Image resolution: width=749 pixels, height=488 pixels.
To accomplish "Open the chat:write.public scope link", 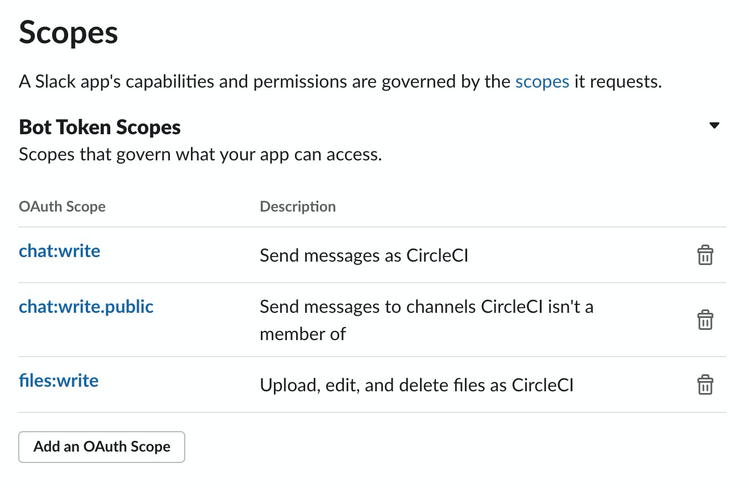I will pyautogui.click(x=86, y=307).
